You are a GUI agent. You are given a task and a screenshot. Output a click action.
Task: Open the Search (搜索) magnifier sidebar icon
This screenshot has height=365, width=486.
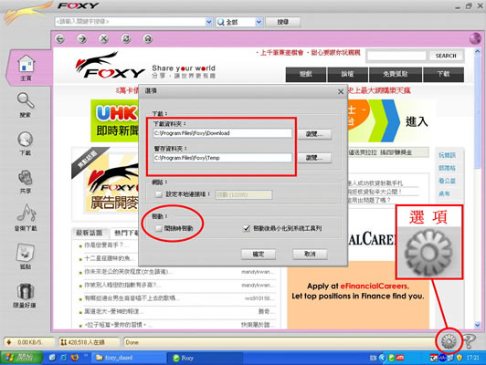(26, 105)
